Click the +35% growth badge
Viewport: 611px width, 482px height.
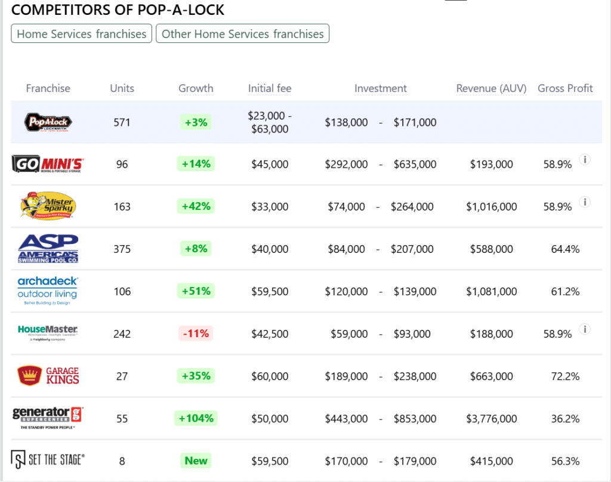(x=196, y=376)
